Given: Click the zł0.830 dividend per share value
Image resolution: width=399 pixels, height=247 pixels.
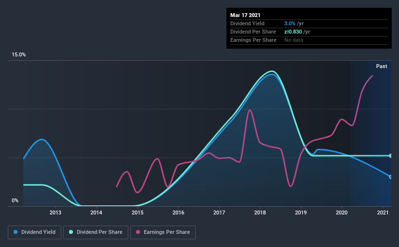Looking at the screenshot, I should pyautogui.click(x=293, y=32).
